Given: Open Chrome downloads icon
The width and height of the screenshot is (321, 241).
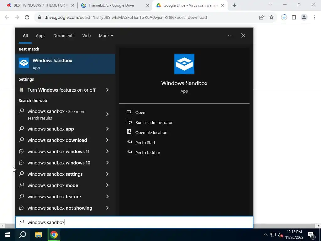Looking at the screenshot, I should point(284,17).
